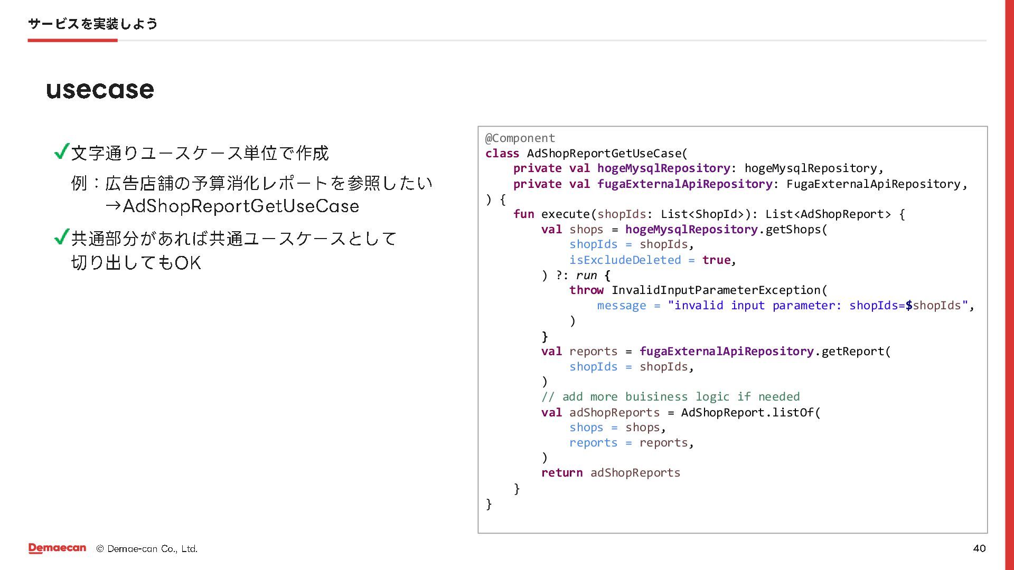Click the page number 40

(x=979, y=548)
